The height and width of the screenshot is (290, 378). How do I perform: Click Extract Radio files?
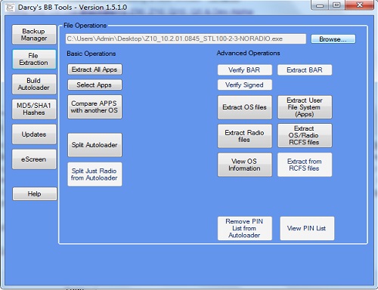coord(245,136)
